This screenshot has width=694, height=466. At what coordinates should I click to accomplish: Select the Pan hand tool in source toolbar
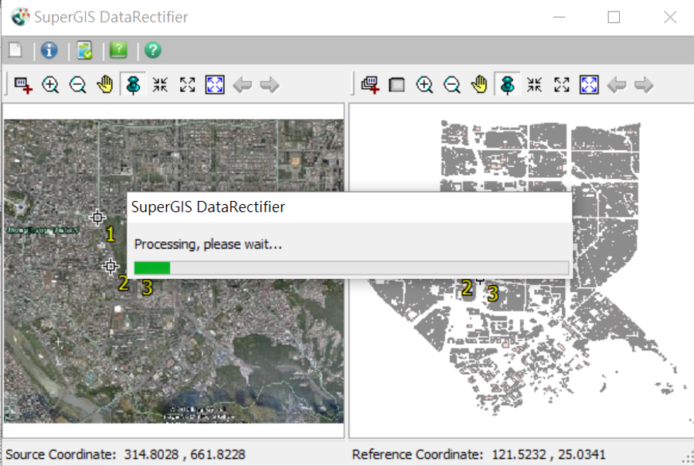click(105, 84)
